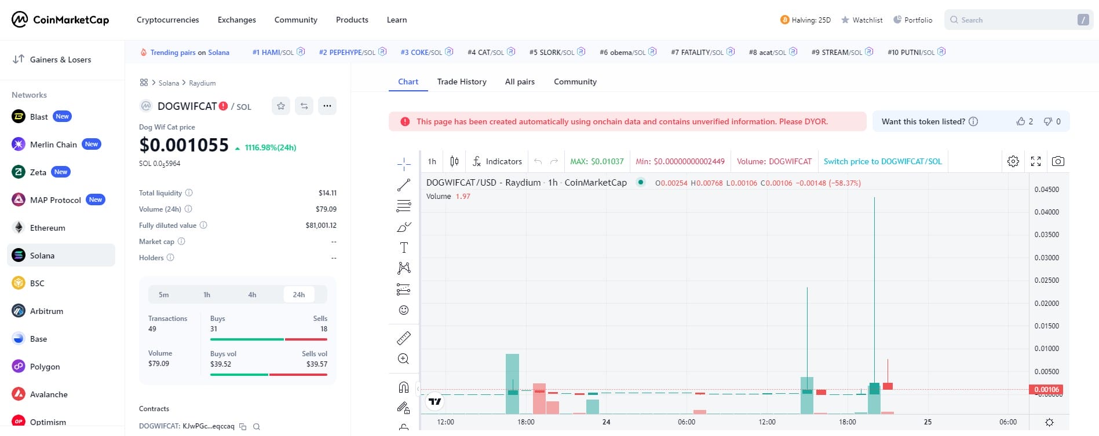Image resolution: width=1099 pixels, height=436 pixels.
Task: Select the 4h transactions timeframe
Action: click(x=252, y=294)
